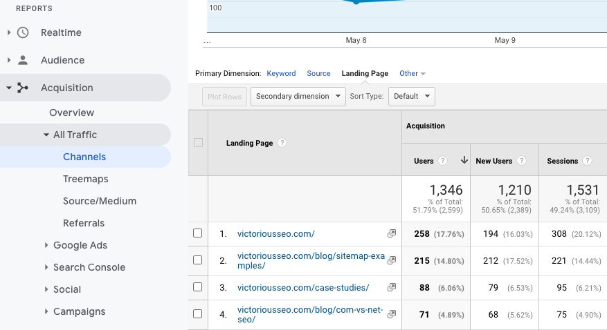This screenshot has width=607, height=330.
Task: Click the May 8 data point on chart
Action: 356,2
